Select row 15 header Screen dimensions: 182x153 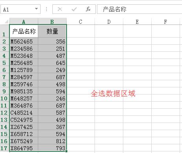5,134
